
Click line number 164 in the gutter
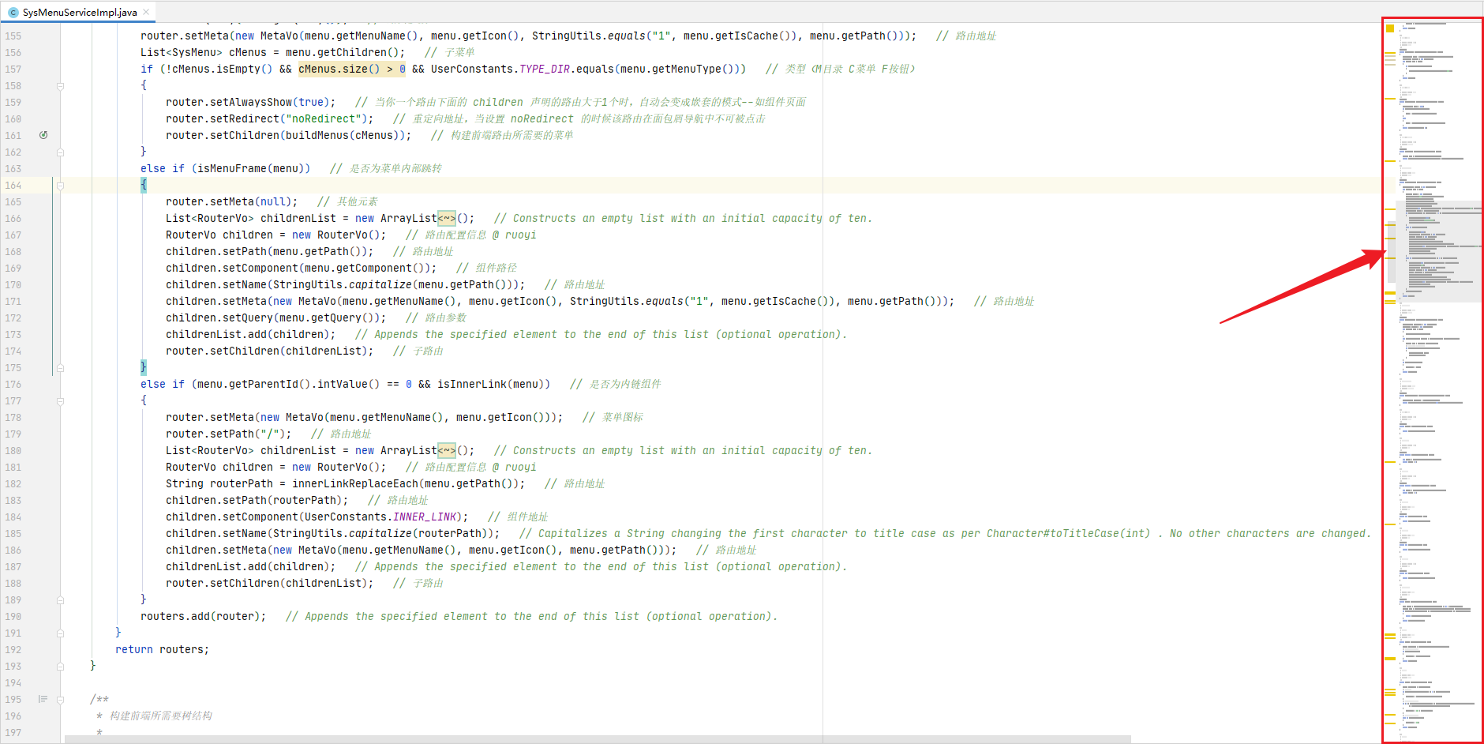pos(13,186)
